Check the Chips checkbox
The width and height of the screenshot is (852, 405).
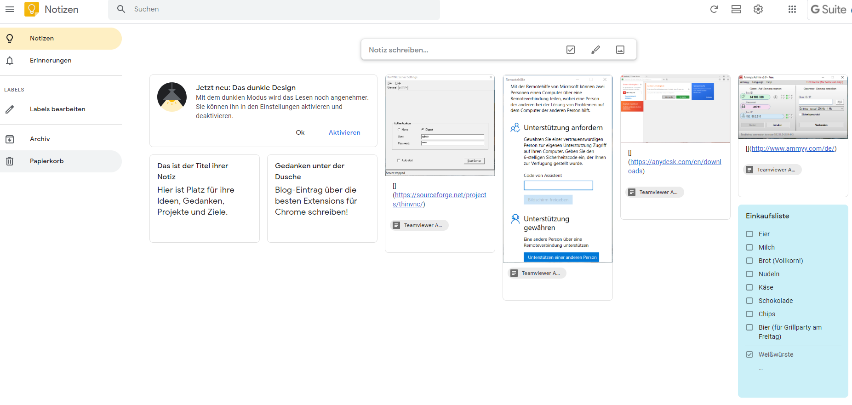(749, 314)
